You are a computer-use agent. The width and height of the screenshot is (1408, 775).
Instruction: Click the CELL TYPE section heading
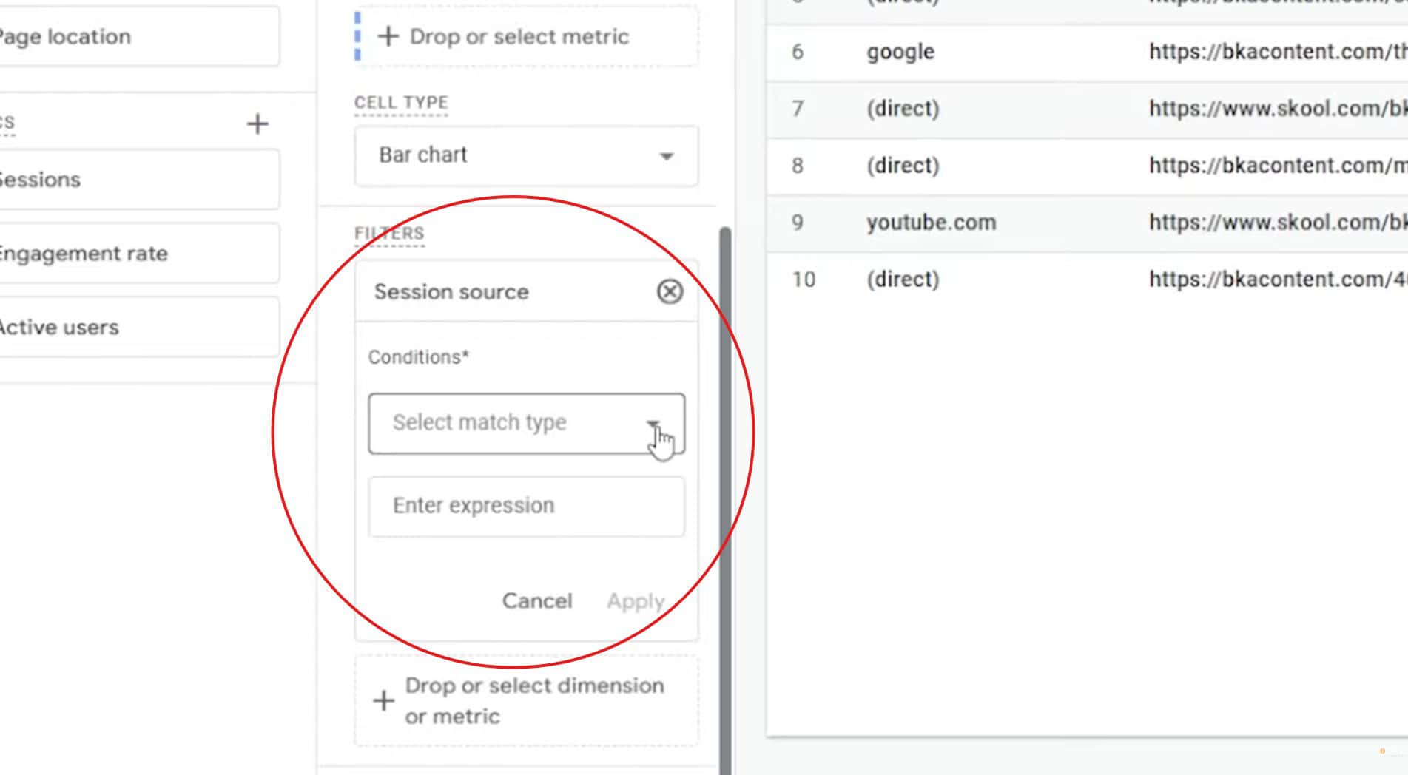coord(400,103)
